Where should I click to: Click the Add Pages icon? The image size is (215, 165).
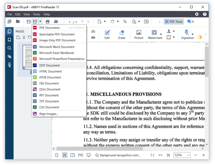[x=100, y=22]
